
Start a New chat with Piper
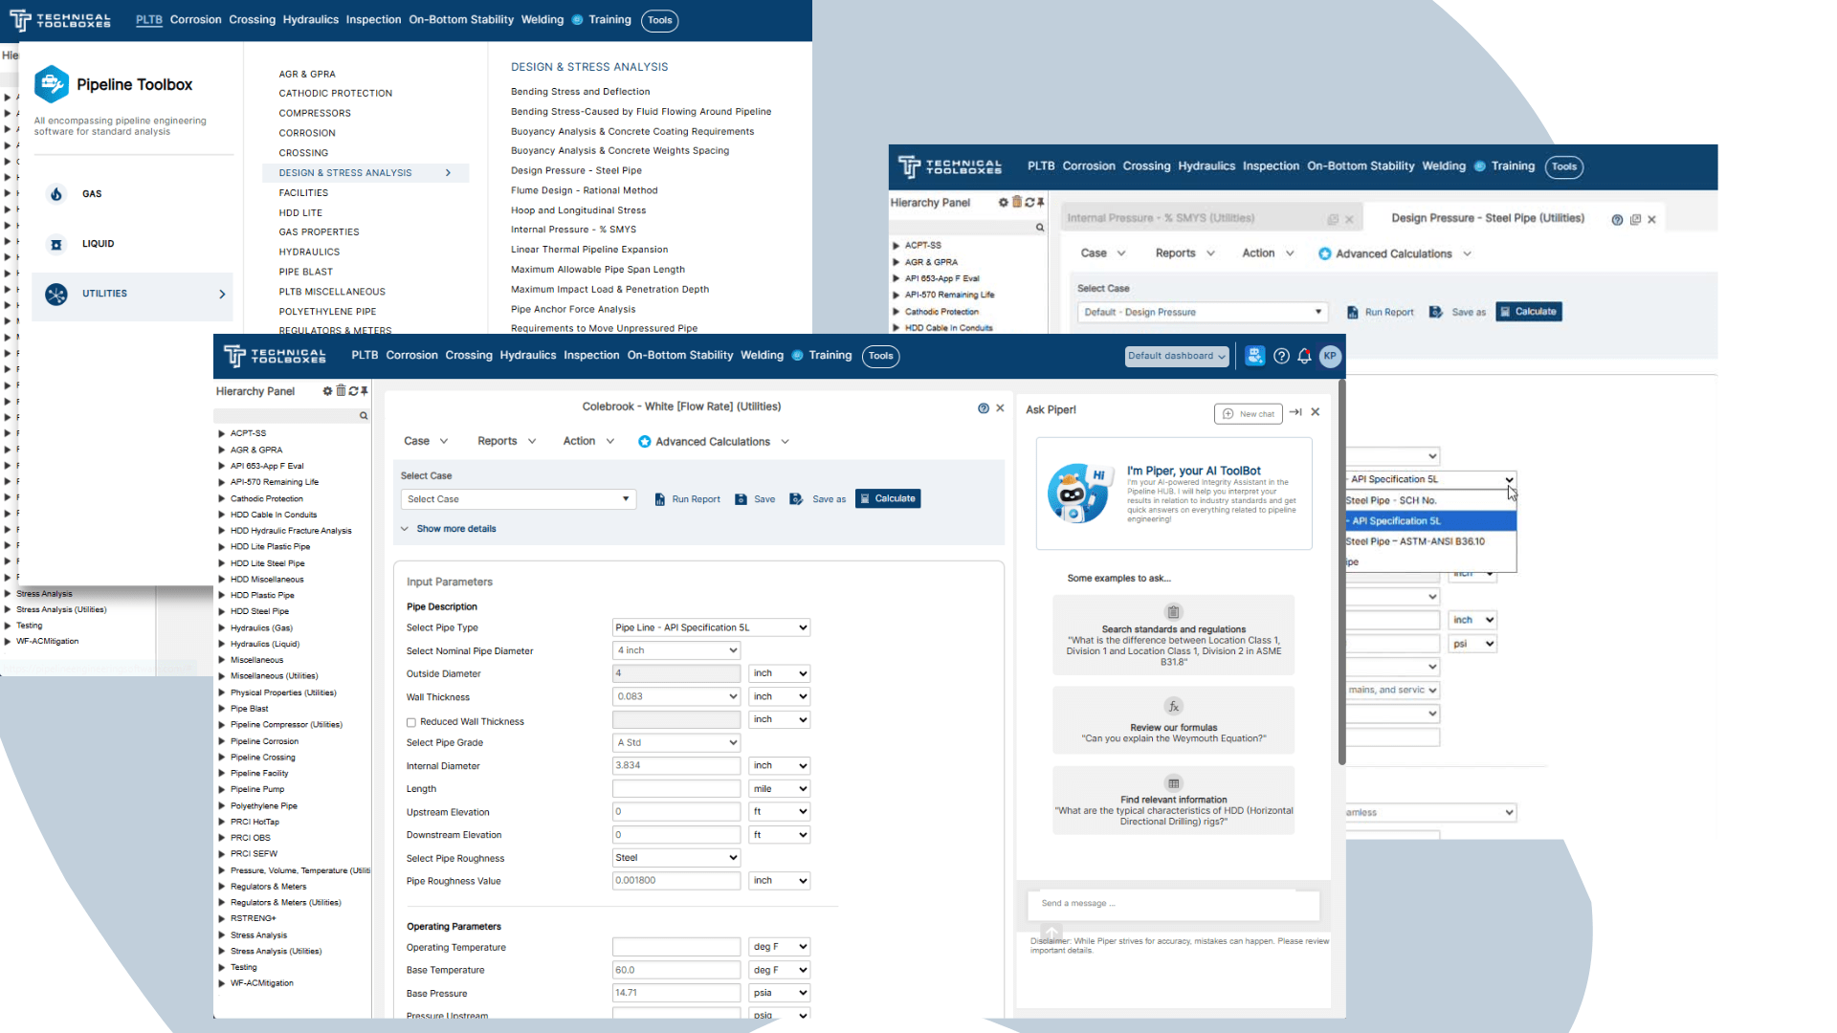[1248, 413]
